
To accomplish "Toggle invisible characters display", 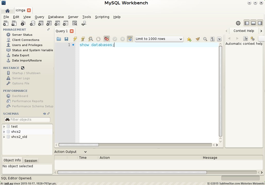I will [x=212, y=39].
